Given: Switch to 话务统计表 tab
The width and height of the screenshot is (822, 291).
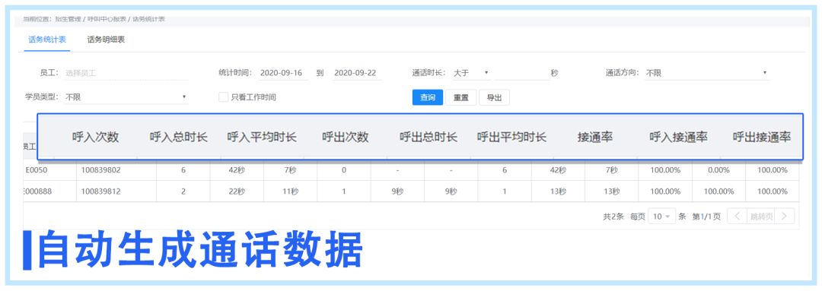Looking at the screenshot, I should (x=47, y=40).
